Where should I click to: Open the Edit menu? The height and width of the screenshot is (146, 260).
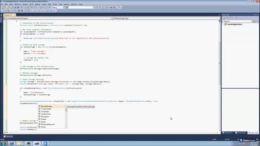click(x=6, y=4)
